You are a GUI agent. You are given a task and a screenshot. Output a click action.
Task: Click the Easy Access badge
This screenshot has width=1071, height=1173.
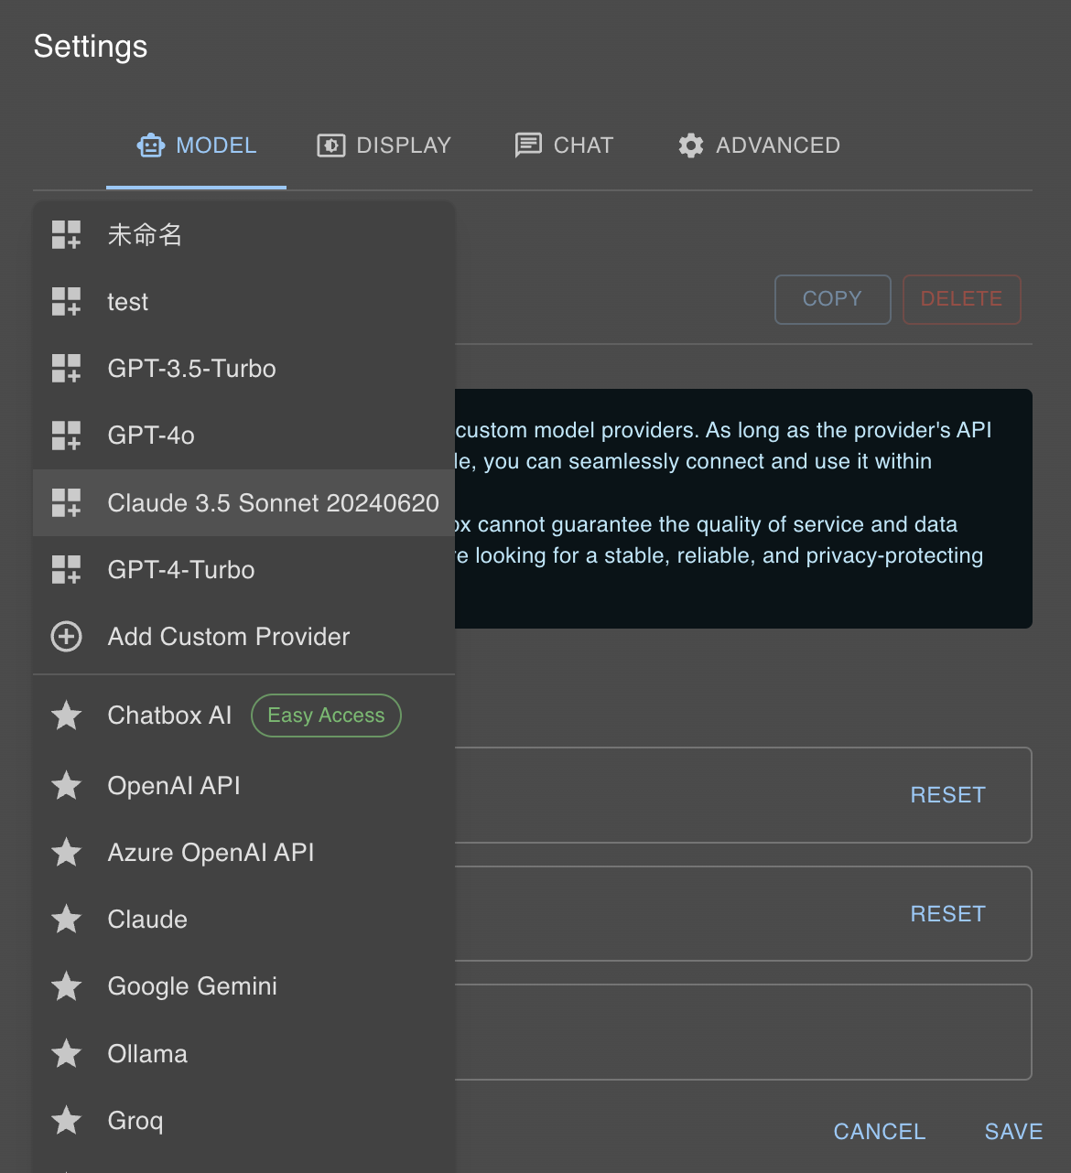coord(326,716)
